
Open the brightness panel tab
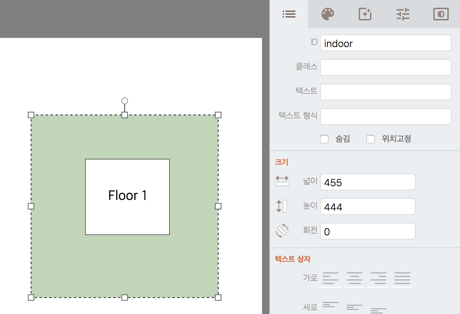[x=441, y=14]
